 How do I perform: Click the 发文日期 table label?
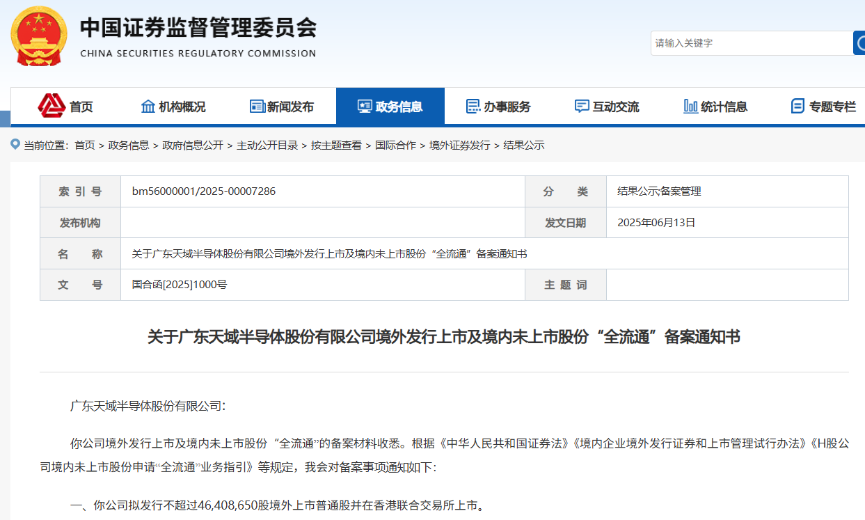[565, 223]
